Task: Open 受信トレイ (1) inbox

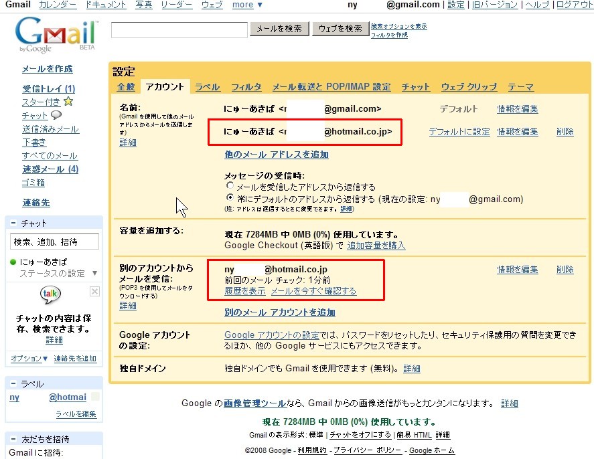Action: tap(48, 89)
